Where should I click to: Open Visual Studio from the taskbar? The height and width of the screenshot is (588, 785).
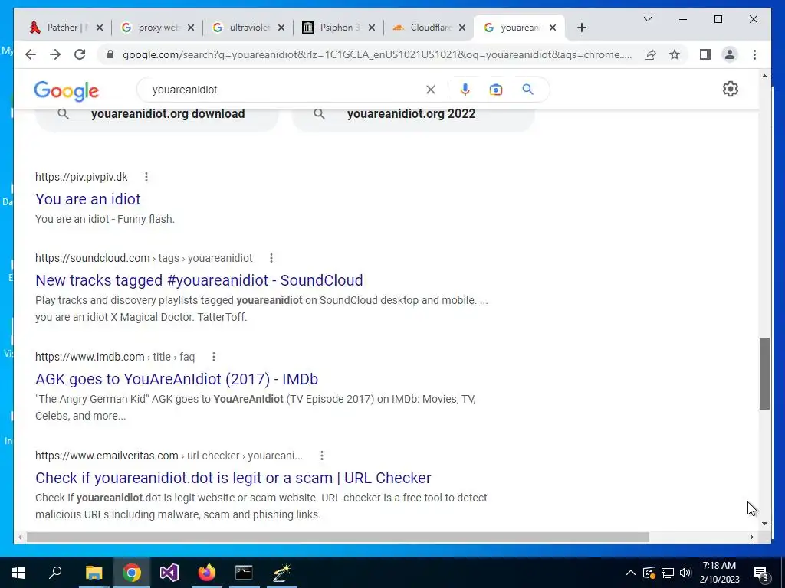click(x=169, y=573)
